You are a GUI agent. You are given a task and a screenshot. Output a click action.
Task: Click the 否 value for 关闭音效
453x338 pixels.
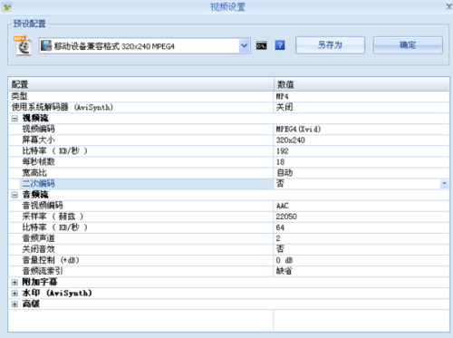(280, 249)
